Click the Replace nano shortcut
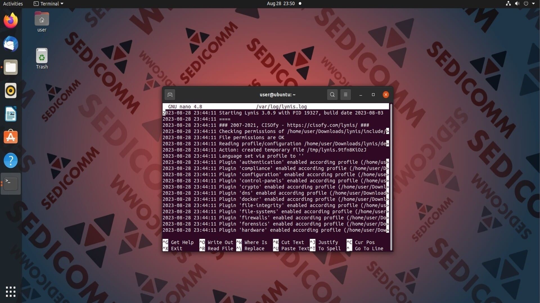This screenshot has width=540, height=303. click(250, 249)
